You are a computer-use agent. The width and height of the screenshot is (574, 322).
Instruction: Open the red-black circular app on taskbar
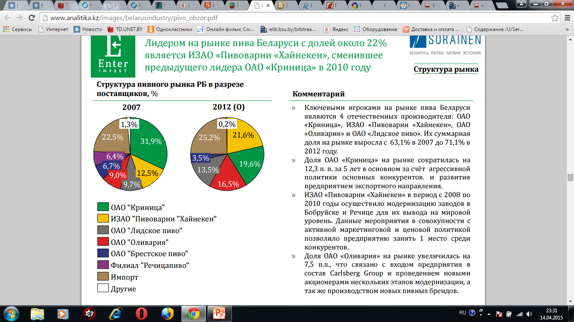(x=89, y=313)
